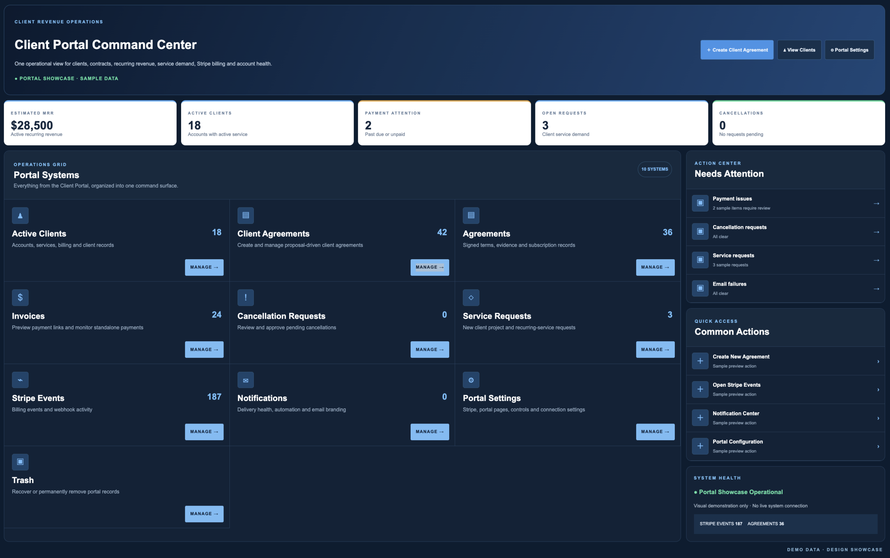890x558 pixels.
Task: Click the plus icon beside Notification Center
Action: pos(700,418)
